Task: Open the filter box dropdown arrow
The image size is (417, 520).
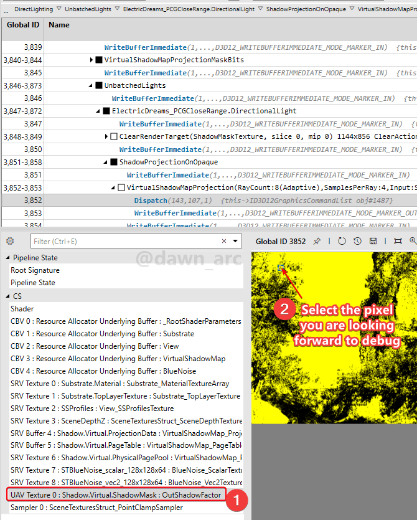Action: pos(235,241)
